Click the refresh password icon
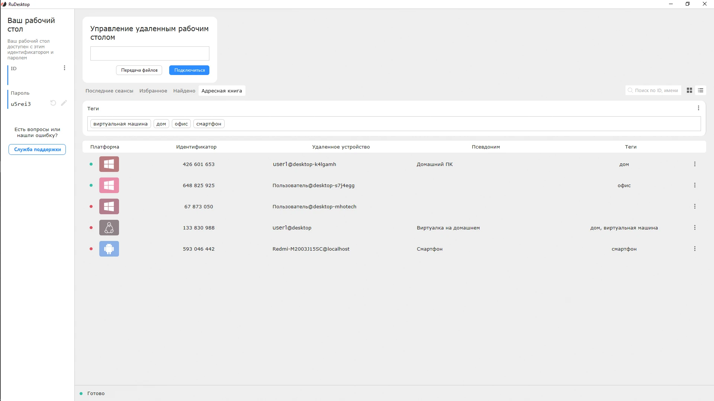The width and height of the screenshot is (714, 401). click(53, 103)
